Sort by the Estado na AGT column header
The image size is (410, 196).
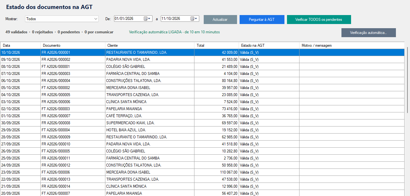[269, 45]
